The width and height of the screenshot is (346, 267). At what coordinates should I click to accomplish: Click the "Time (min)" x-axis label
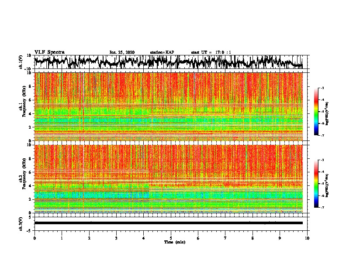175,242
